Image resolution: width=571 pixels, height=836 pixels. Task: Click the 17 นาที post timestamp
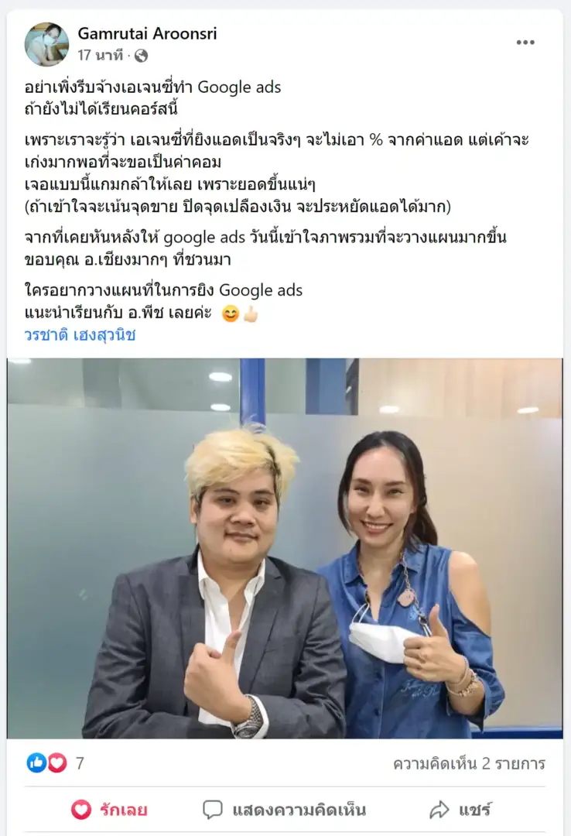point(101,55)
